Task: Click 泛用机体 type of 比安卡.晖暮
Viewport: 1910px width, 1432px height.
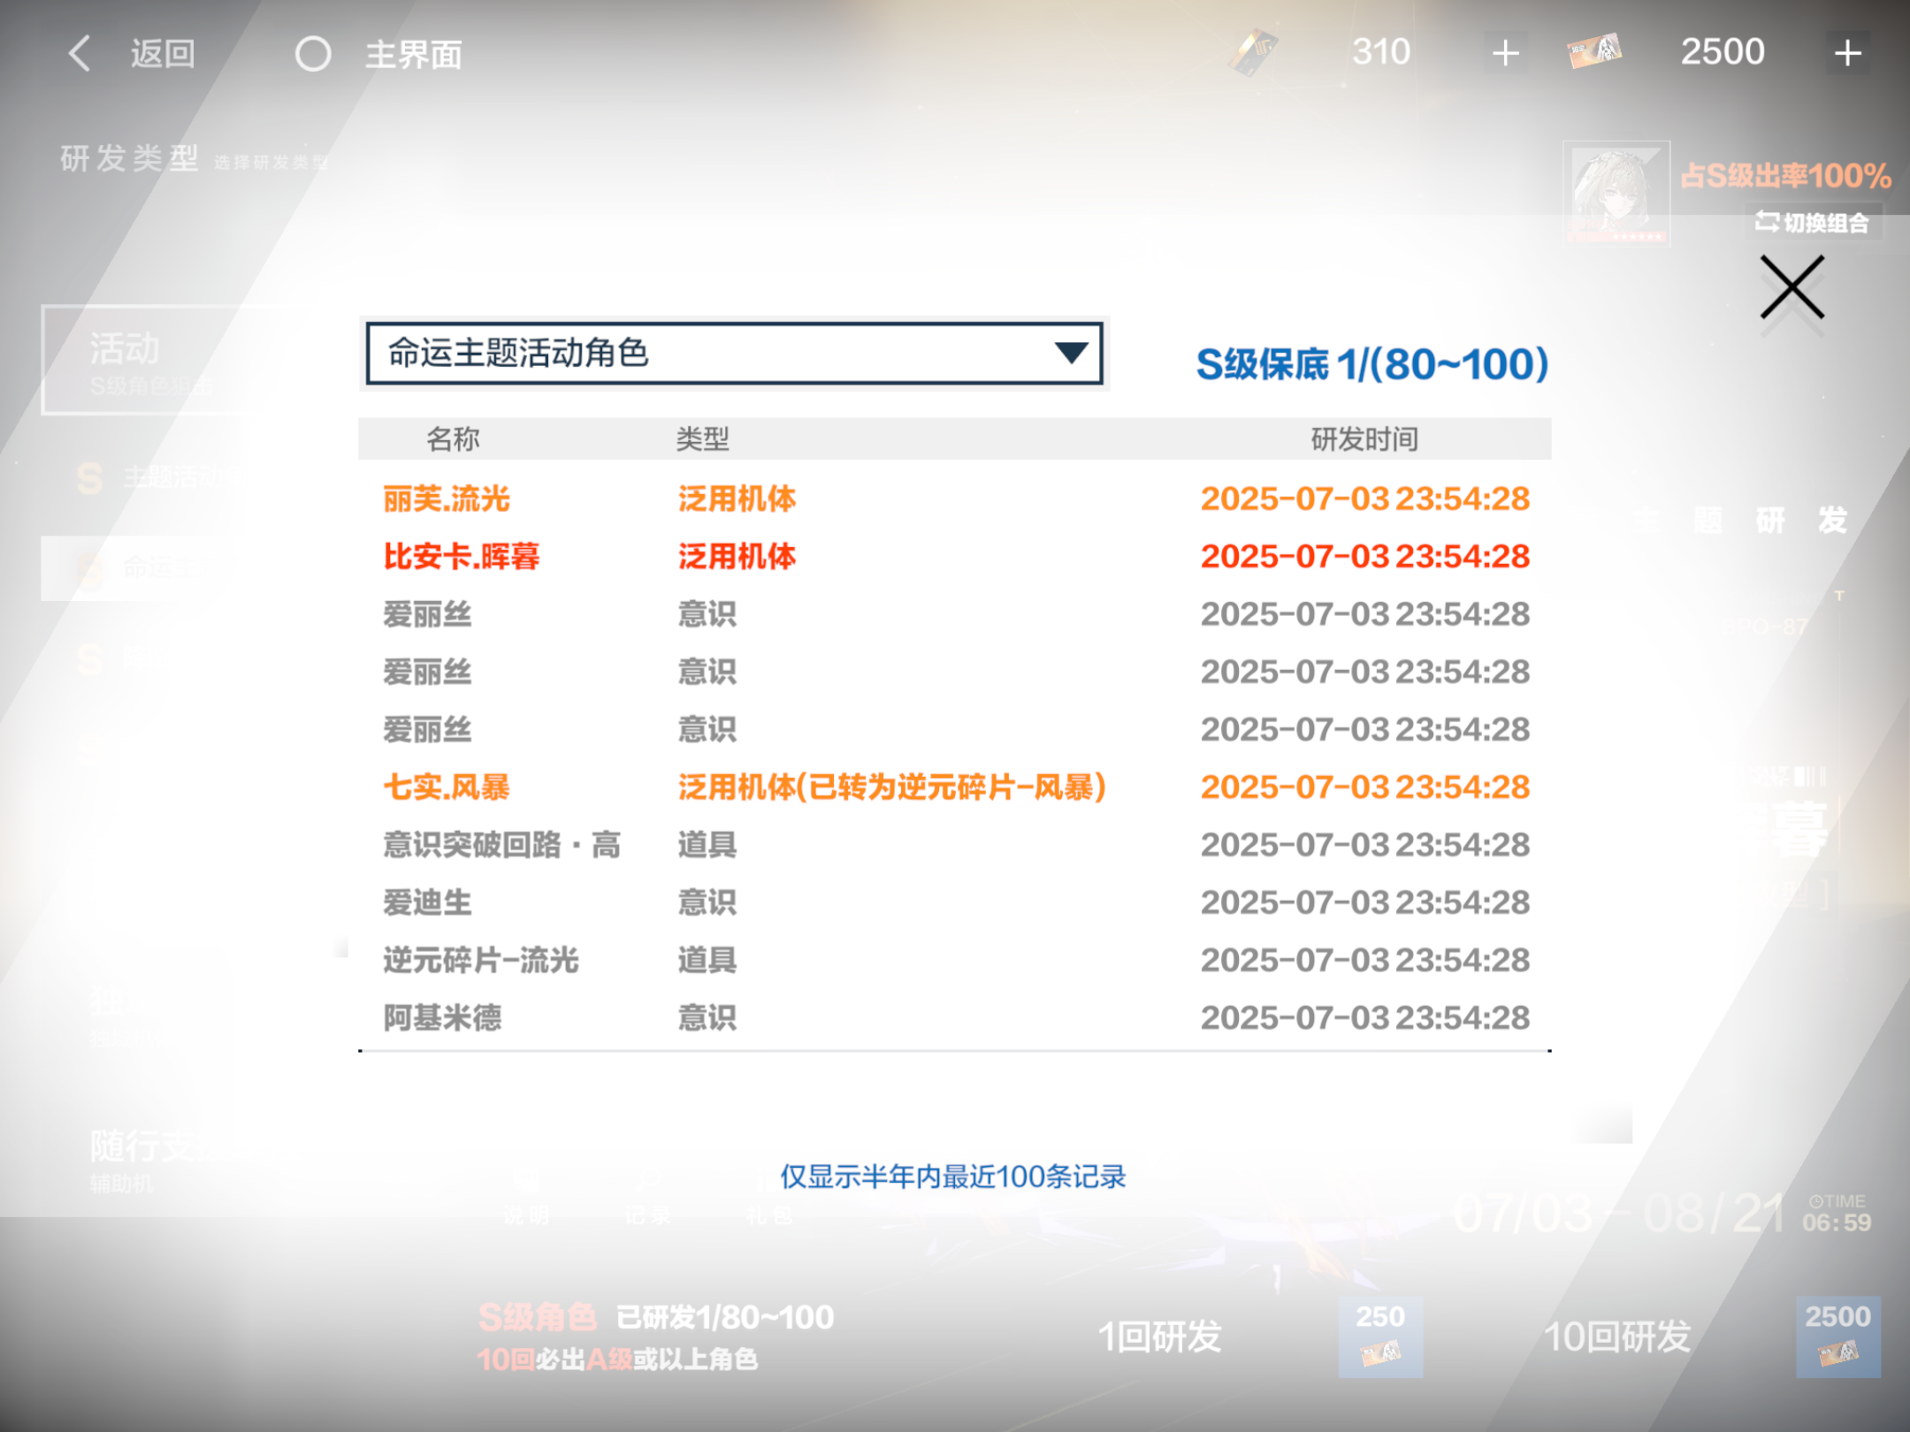Action: (737, 556)
